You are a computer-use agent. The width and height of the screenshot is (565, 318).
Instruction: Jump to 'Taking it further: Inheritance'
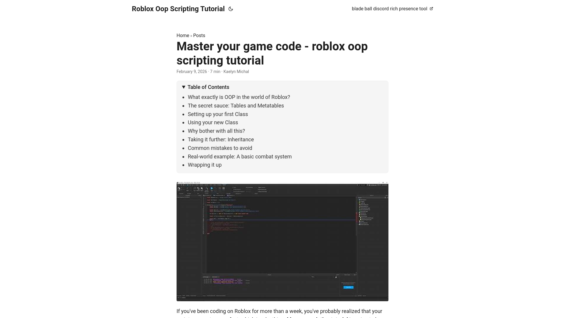coord(221,140)
